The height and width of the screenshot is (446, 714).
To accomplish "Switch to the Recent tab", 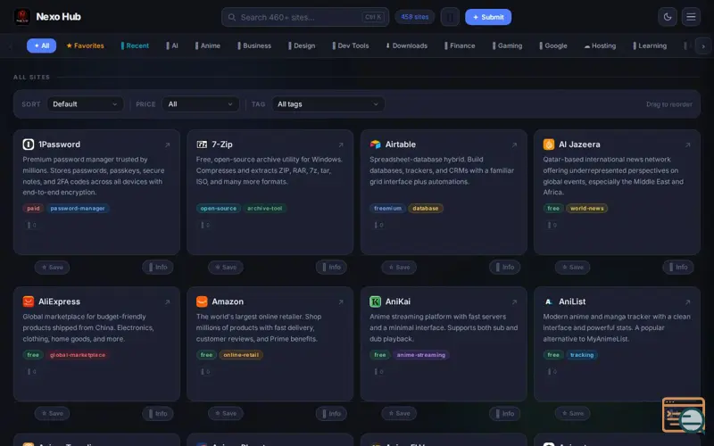I will tap(135, 45).
